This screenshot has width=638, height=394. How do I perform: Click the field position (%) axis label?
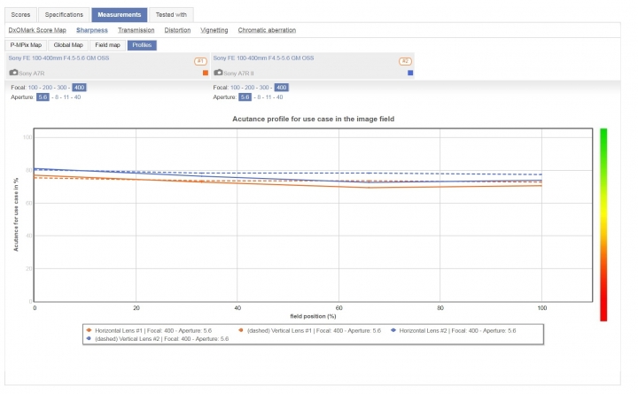(313, 316)
